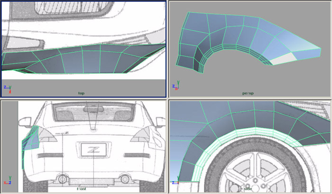This screenshot has width=332, height=194.
Task: Click the right exhaust pipe in front view
Action: click(x=124, y=179)
